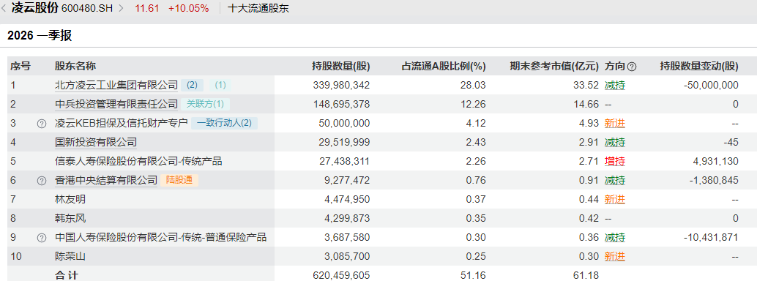Open 北方凌云工业集团有限公司 shareholder link
This screenshot has height=281, width=757.
(x=116, y=86)
